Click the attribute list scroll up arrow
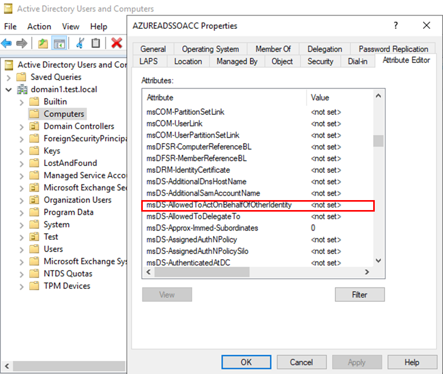The width and height of the screenshot is (443, 374). [378, 96]
